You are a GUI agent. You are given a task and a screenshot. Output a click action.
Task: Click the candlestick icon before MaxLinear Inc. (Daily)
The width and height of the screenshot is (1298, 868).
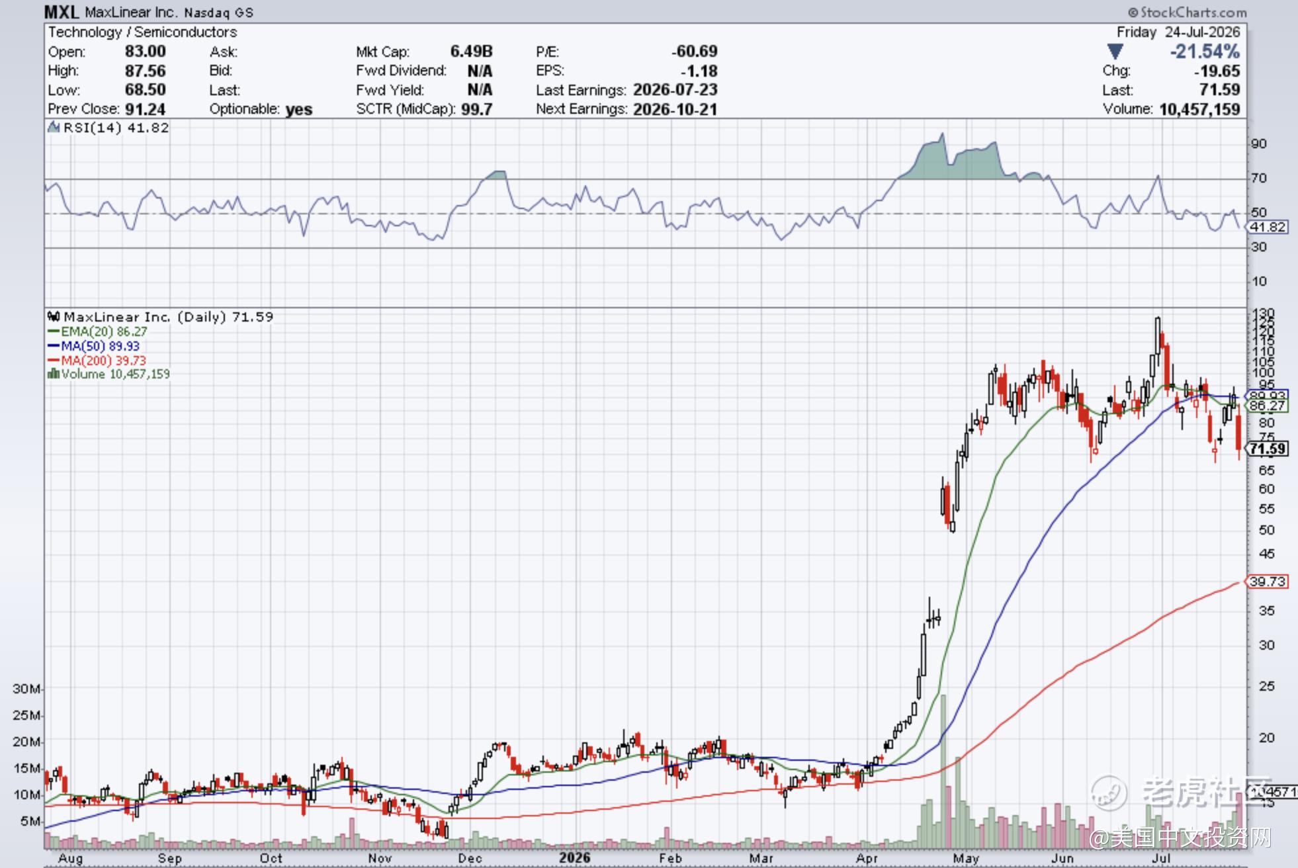click(x=54, y=317)
